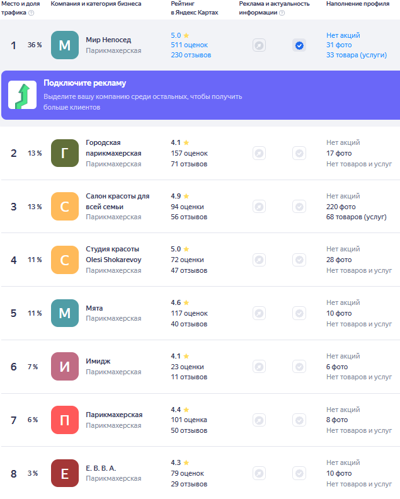Click the Имидж pink avatar icon
The width and height of the screenshot is (400, 499).
[65, 367]
